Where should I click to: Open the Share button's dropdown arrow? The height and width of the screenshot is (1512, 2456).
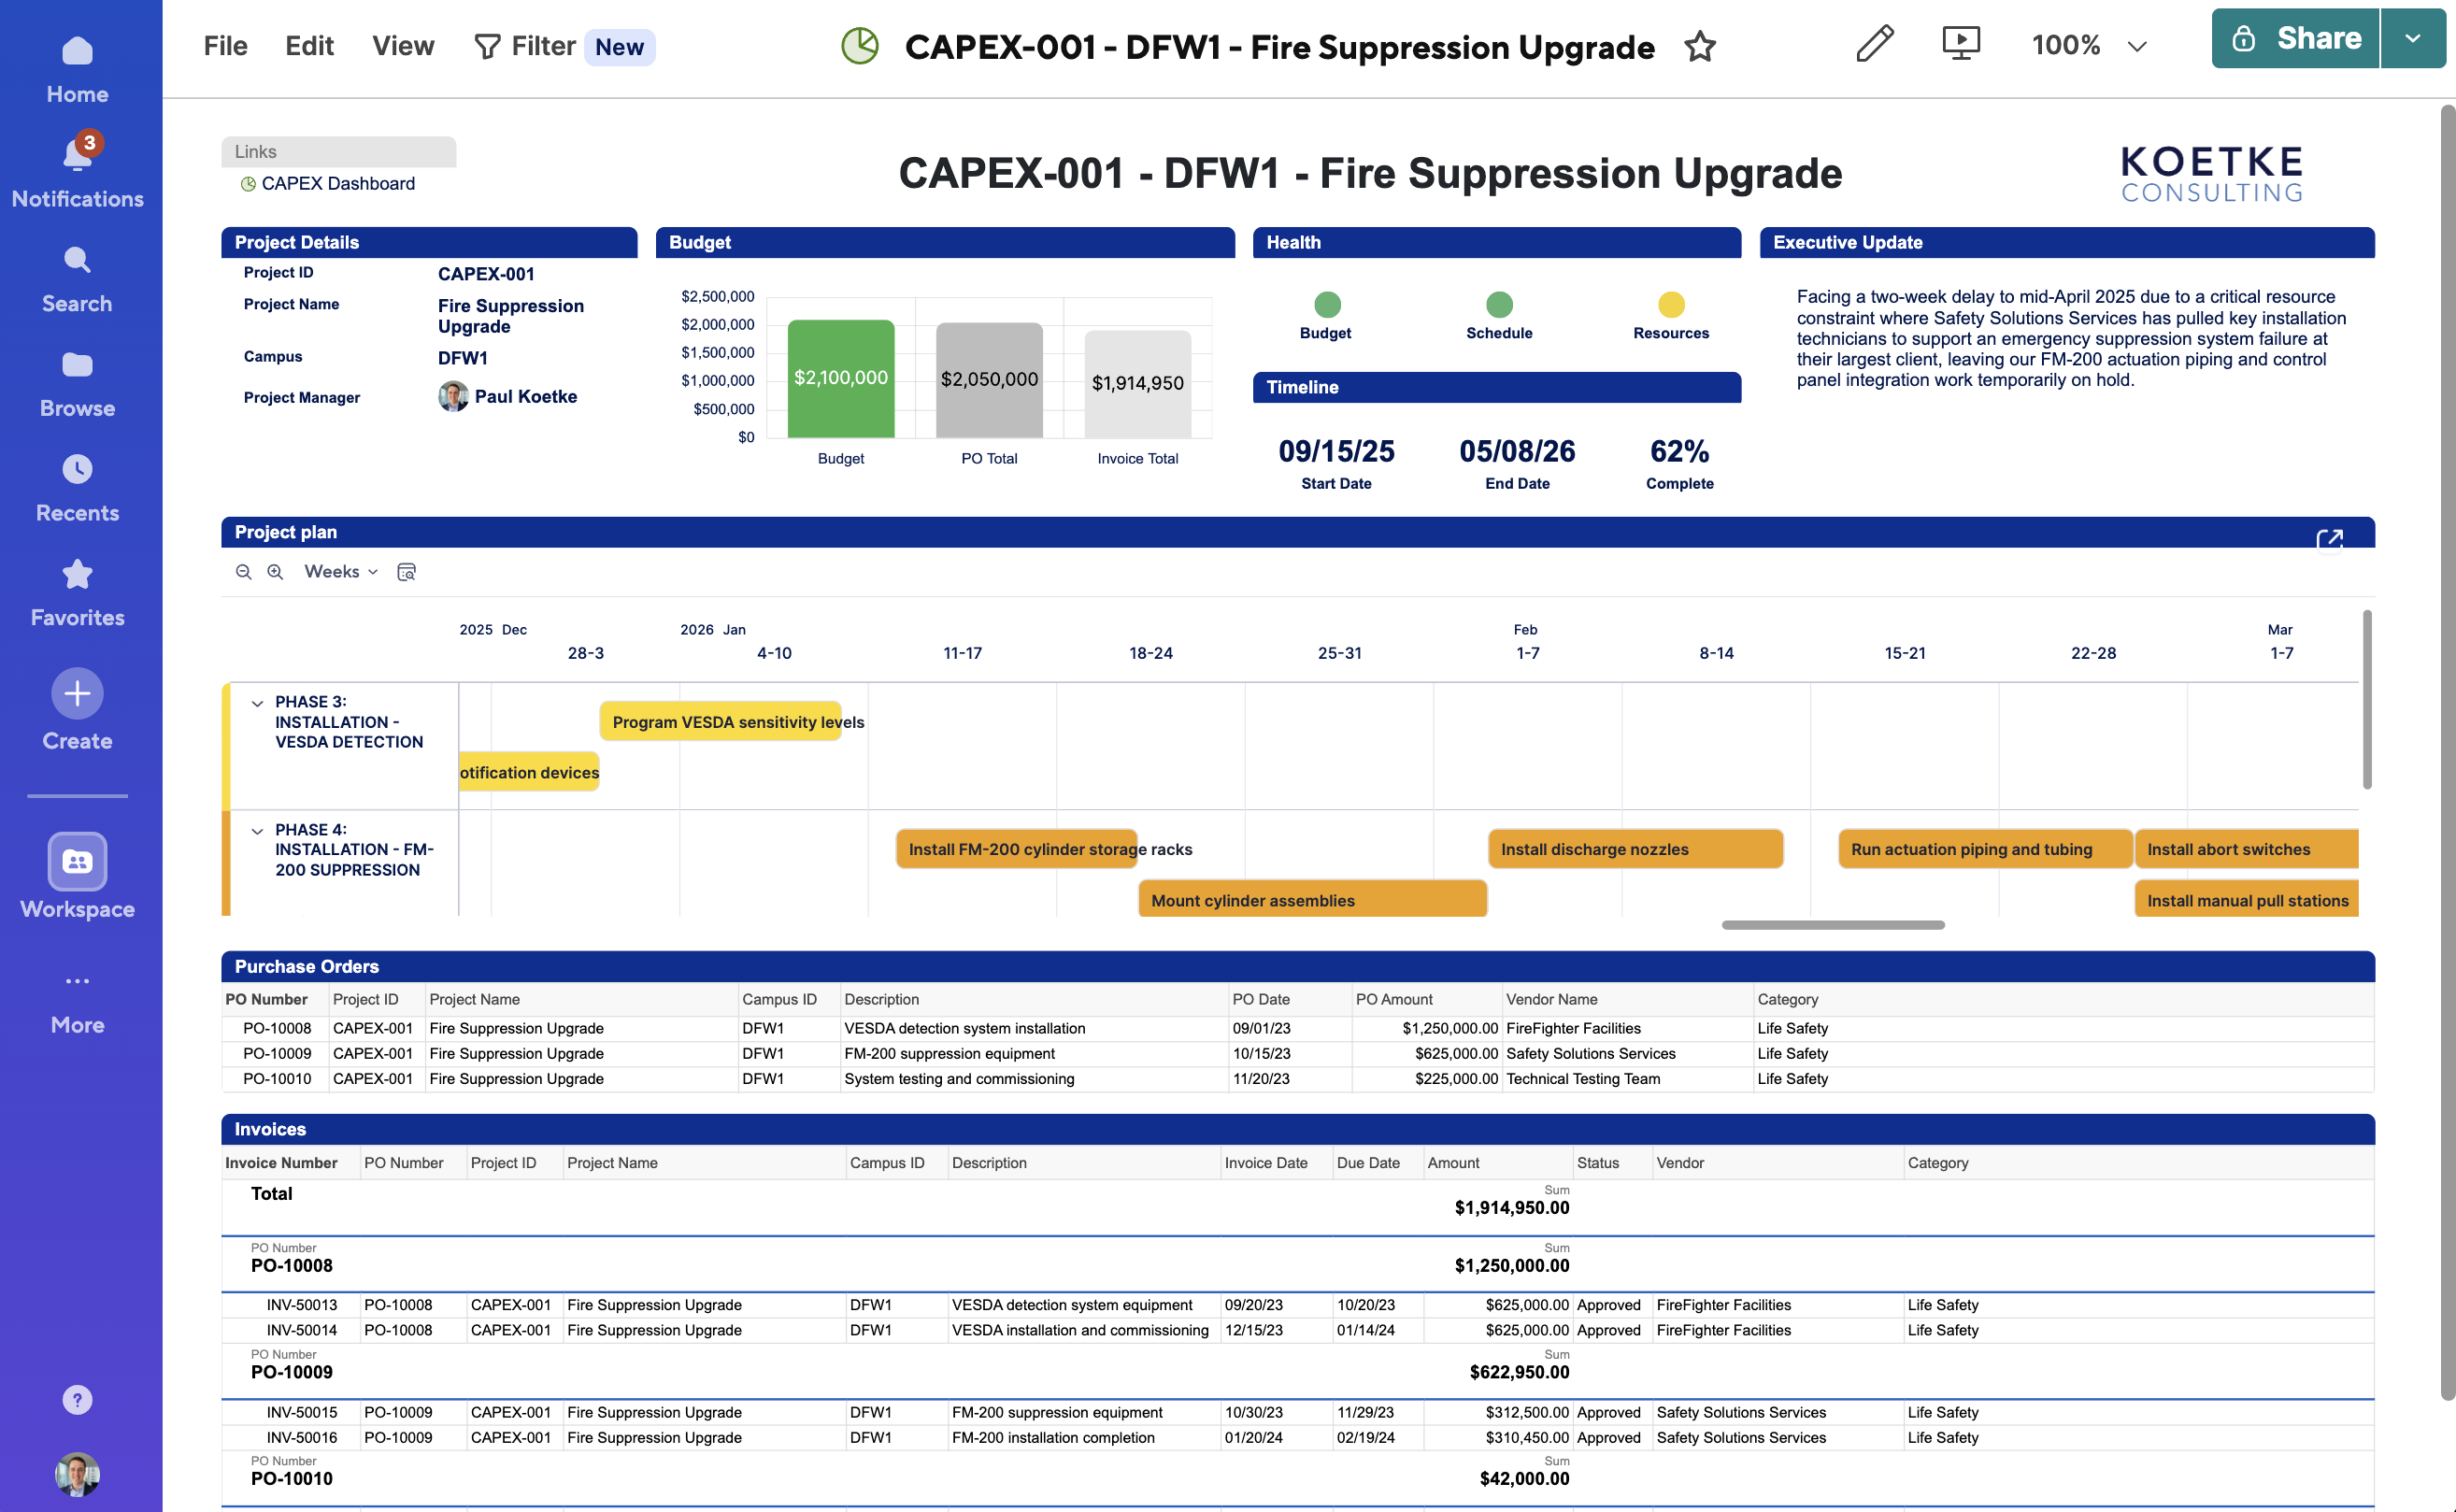2412,39
